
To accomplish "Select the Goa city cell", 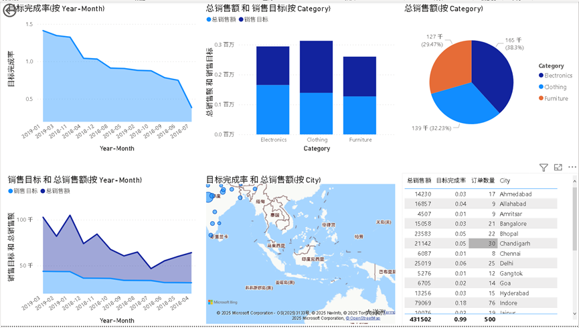I will pyautogui.click(x=505, y=283).
